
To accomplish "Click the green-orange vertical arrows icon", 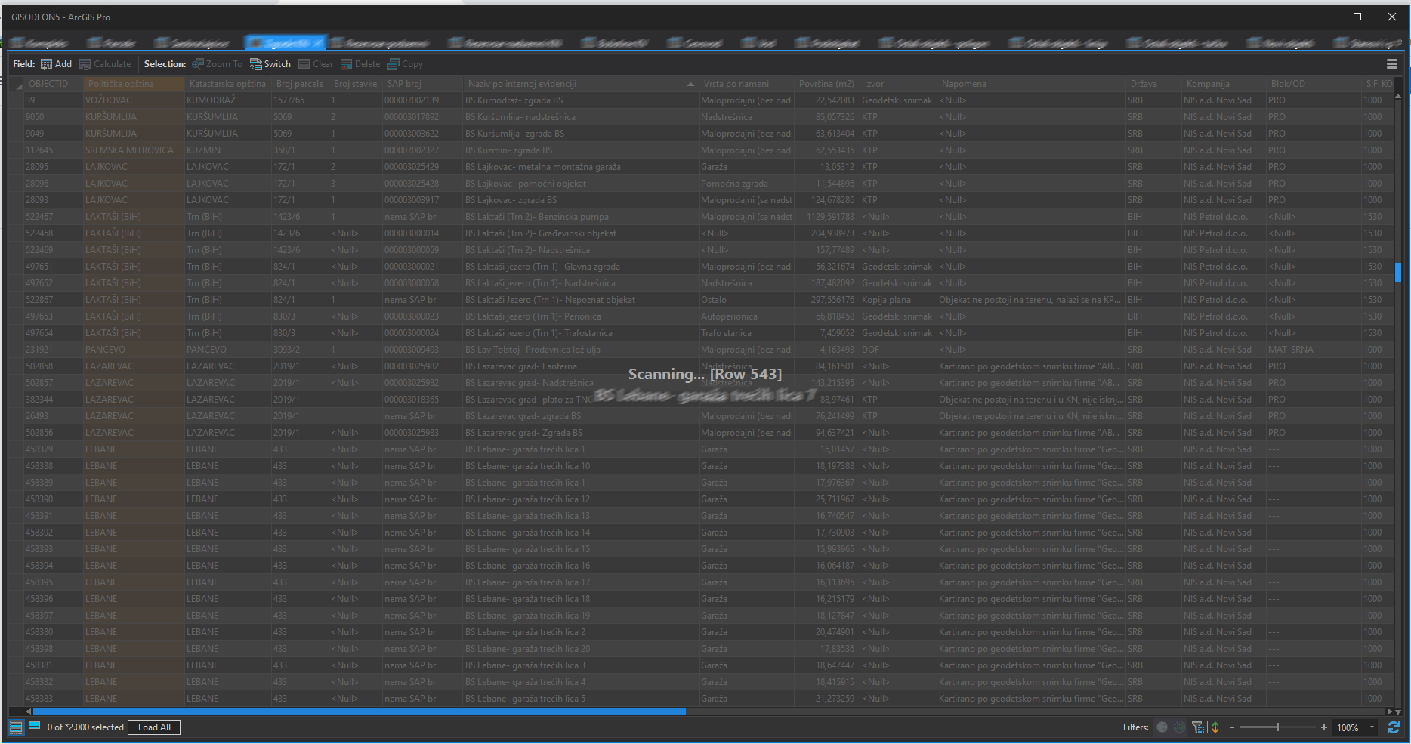I will (x=1215, y=727).
